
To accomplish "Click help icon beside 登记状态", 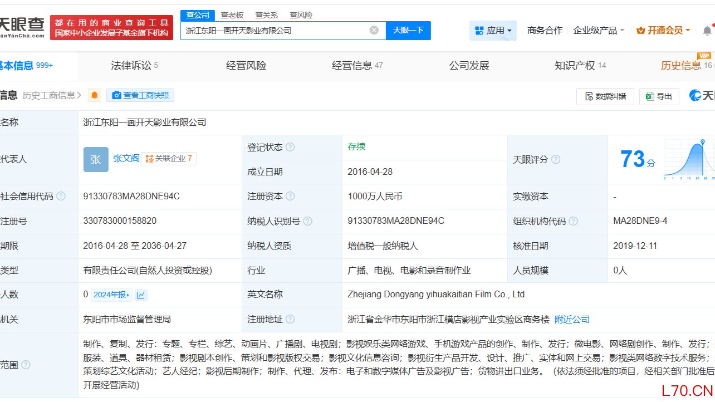I will point(290,148).
